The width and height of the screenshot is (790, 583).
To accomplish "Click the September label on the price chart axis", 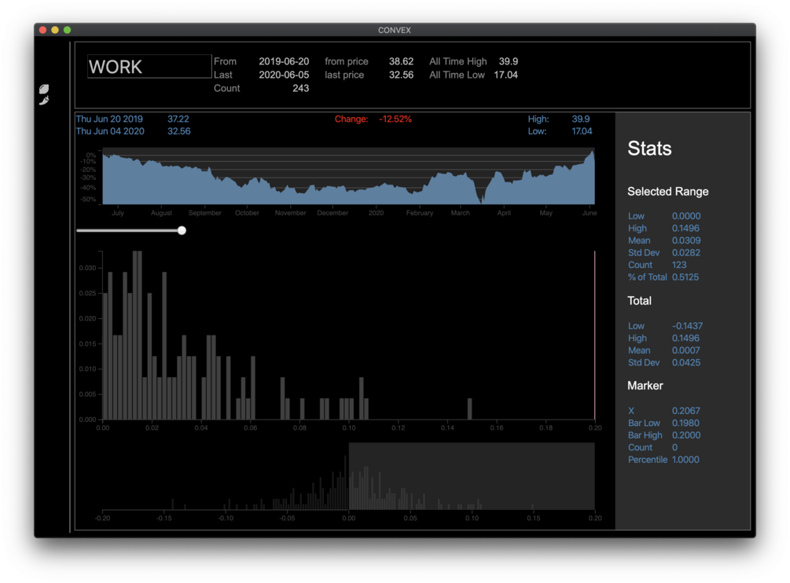I will [x=204, y=213].
